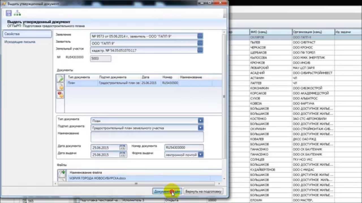362x203 pixels.
Task: Select the ЧЕРКАСОВ cell in background table
Action: (271, 47)
